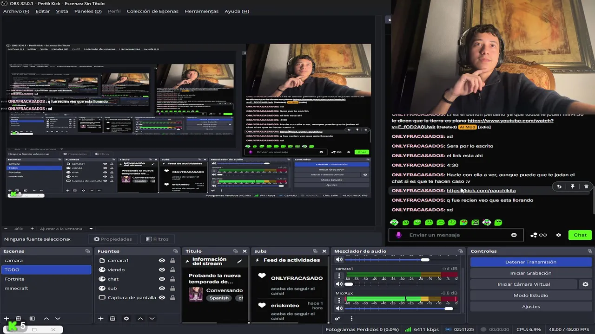Open the audio mixer options menu with the bottom dots icon
Viewport: 595px width, 334px height.
tap(351, 319)
